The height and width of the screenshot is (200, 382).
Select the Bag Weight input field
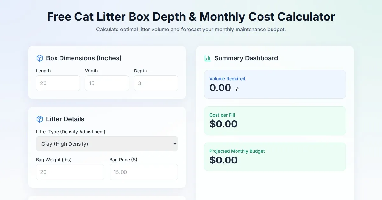click(70, 172)
